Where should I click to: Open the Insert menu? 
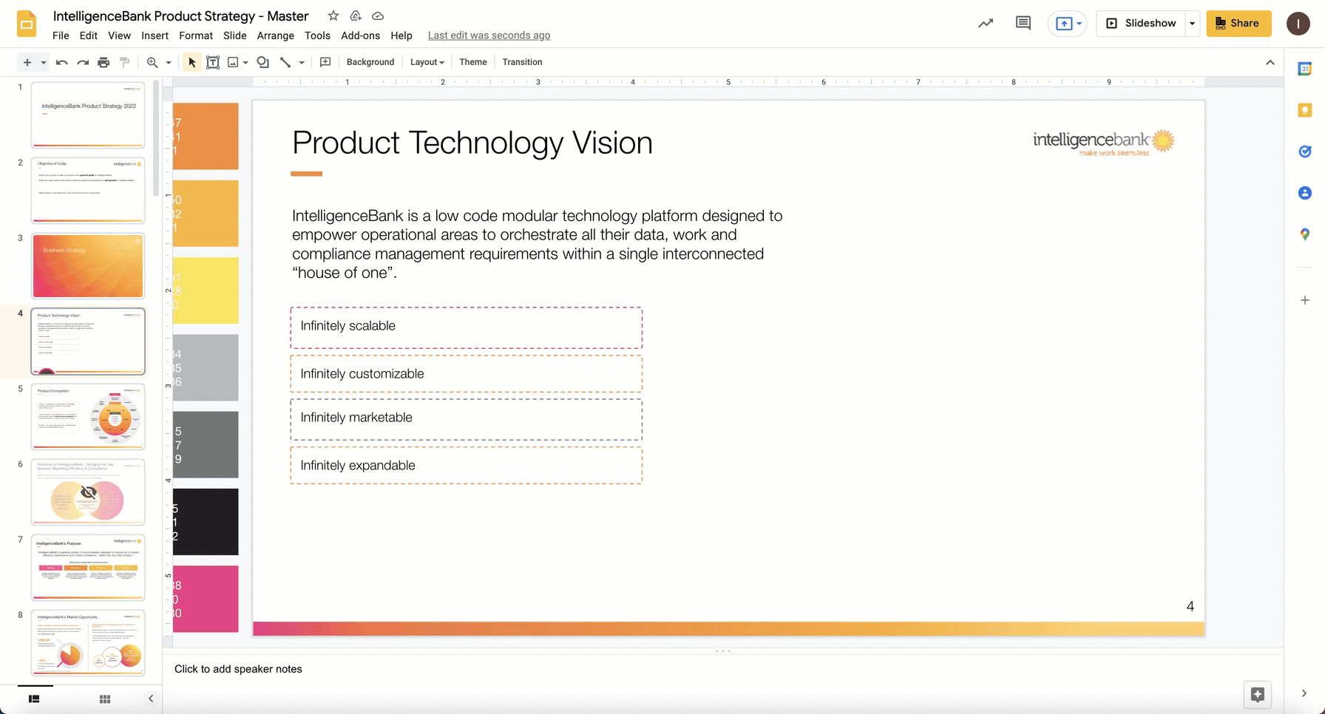point(155,35)
